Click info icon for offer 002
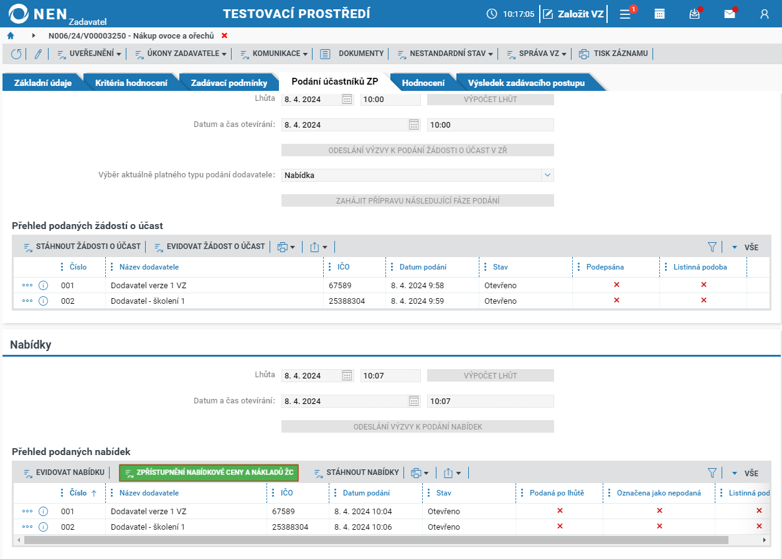Image resolution: width=782 pixels, height=559 pixels. pos(44,527)
